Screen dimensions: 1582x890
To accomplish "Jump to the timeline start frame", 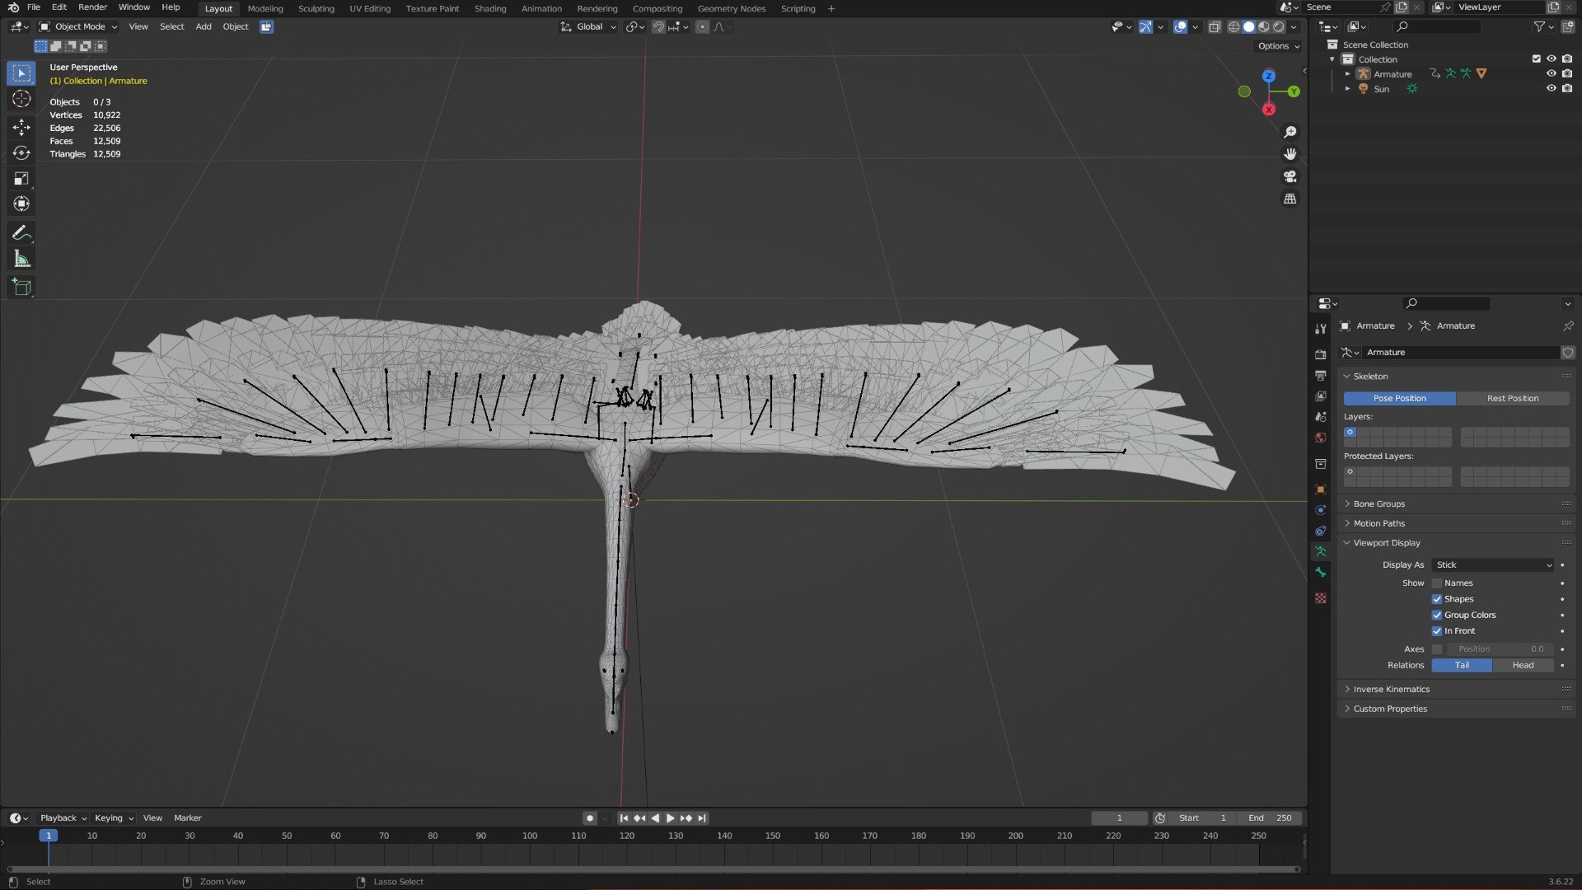I will click(x=624, y=818).
